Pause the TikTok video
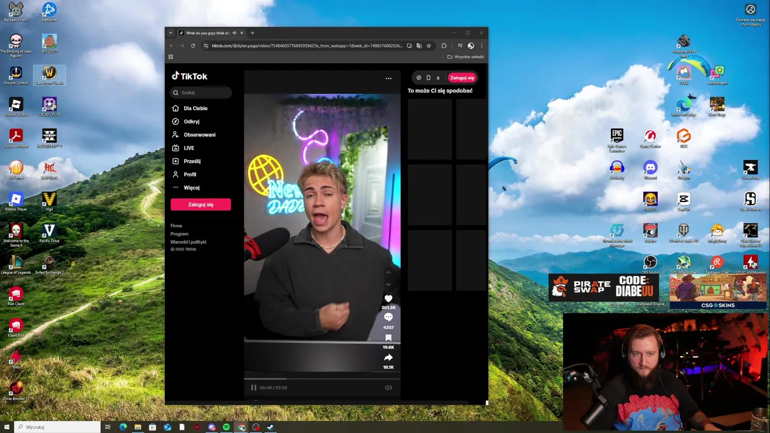 [253, 388]
